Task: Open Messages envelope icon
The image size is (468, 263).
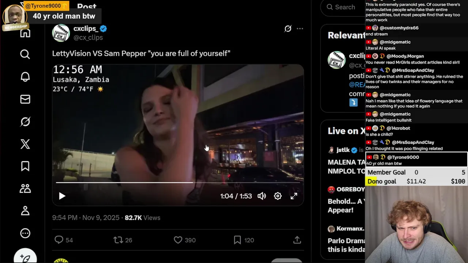Action: (x=25, y=99)
